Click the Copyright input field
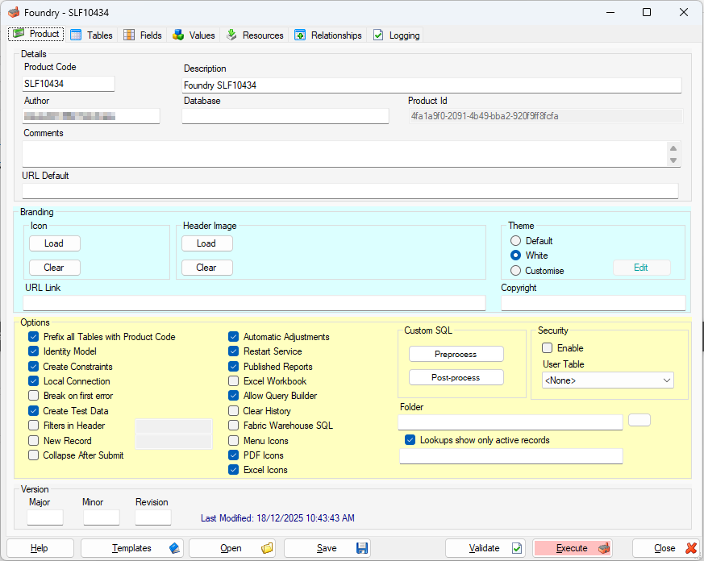 point(593,303)
